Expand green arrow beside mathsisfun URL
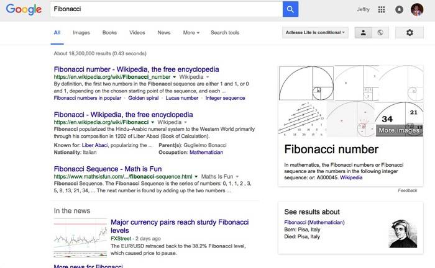 point(196,176)
